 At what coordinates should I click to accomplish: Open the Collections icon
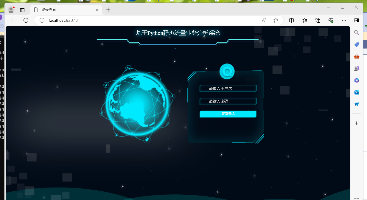pyautogui.click(x=318, y=20)
